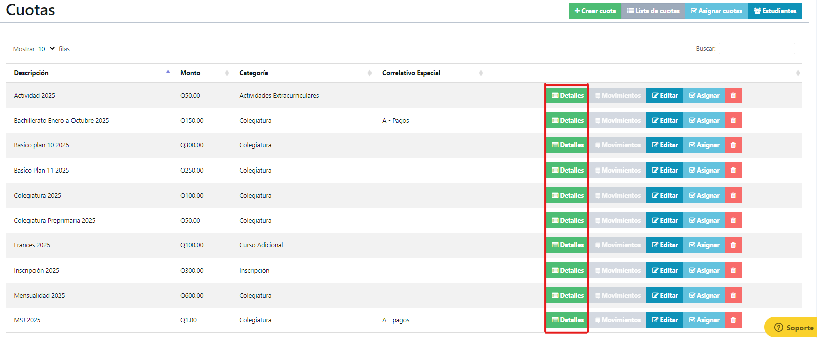The image size is (817, 338).
Task: Click the Buscar search field
Action: click(x=757, y=49)
